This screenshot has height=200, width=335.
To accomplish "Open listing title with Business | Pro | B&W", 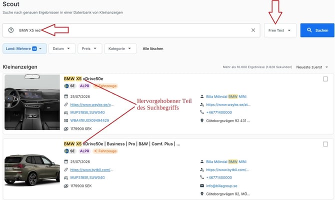I will 122,144.
